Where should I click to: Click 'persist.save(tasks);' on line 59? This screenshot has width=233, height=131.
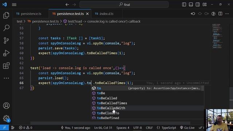tap(58, 48)
